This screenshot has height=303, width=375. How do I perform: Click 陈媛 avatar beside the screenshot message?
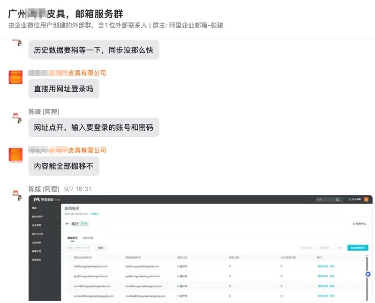[17, 195]
